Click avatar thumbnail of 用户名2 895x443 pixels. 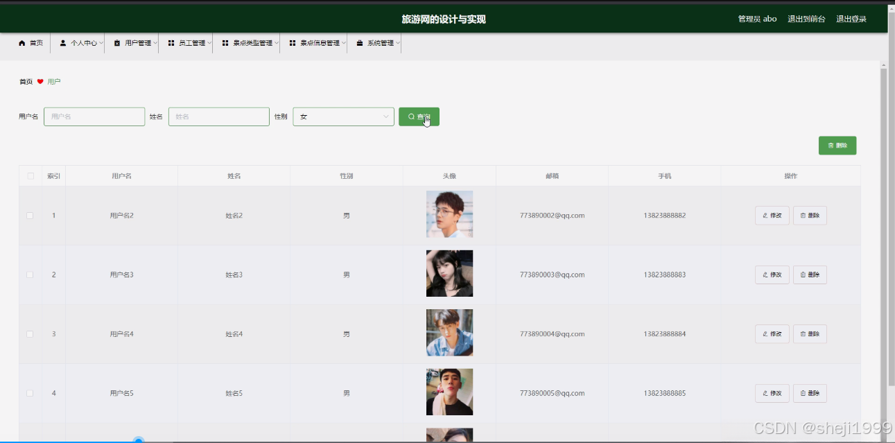(x=449, y=214)
